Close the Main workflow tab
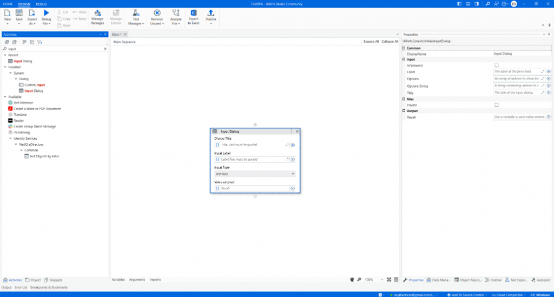This screenshot has width=554, height=297. tap(125, 34)
